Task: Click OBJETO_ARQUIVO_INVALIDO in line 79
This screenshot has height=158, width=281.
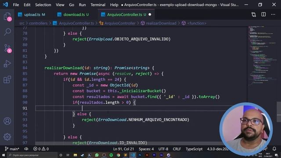Action: pyautogui.click(x=141, y=39)
